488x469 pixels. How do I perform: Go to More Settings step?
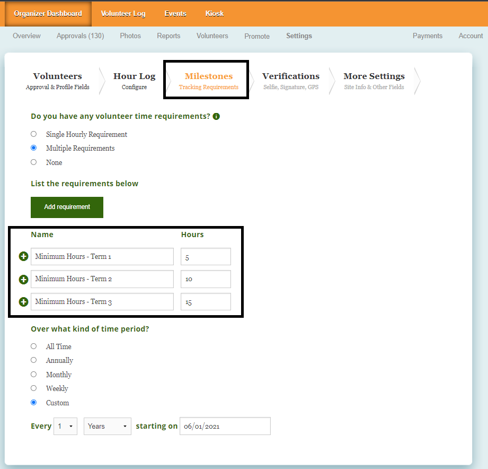click(x=374, y=81)
